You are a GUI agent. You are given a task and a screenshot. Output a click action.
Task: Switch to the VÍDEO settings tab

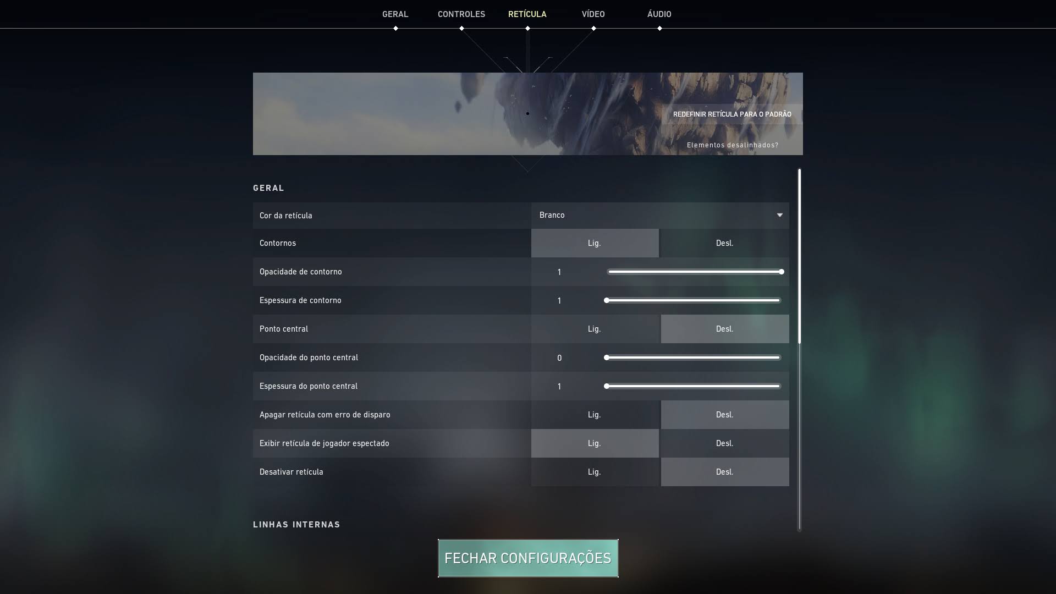pyautogui.click(x=593, y=14)
